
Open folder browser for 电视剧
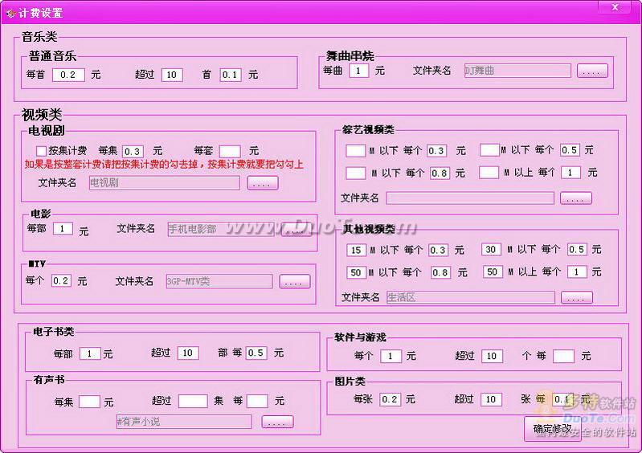click(x=263, y=183)
